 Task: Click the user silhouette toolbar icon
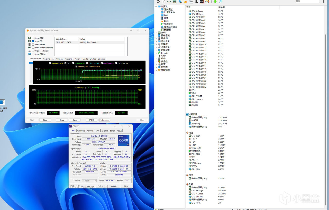coord(196,2)
